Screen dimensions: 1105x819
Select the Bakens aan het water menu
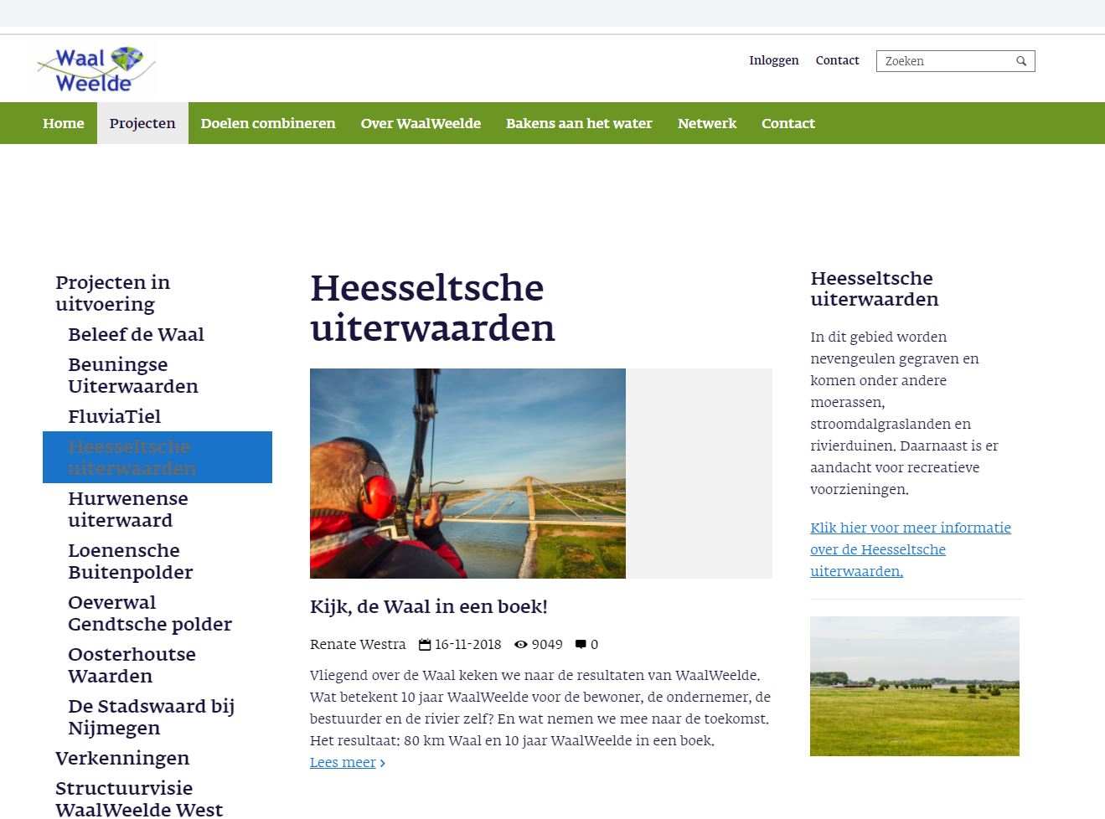(579, 123)
